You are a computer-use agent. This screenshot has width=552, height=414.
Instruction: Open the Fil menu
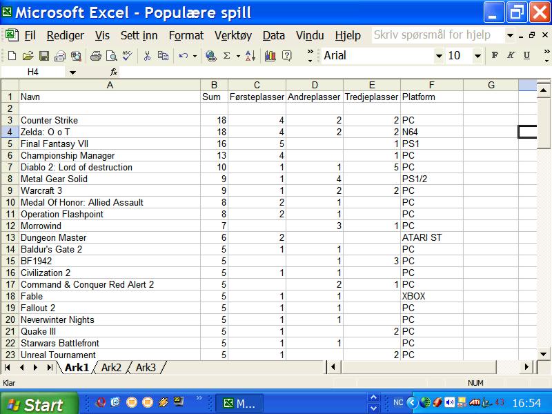click(30, 35)
